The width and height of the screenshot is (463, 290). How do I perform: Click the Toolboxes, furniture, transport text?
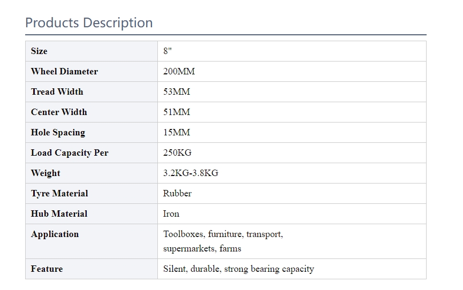pyautogui.click(x=223, y=234)
